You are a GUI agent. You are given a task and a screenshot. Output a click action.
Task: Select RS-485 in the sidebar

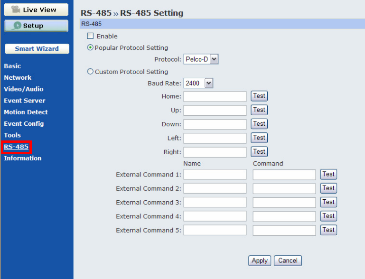(16, 147)
